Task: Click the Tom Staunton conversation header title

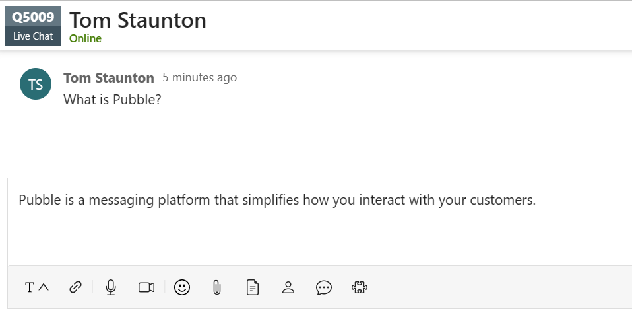Action: point(137,20)
